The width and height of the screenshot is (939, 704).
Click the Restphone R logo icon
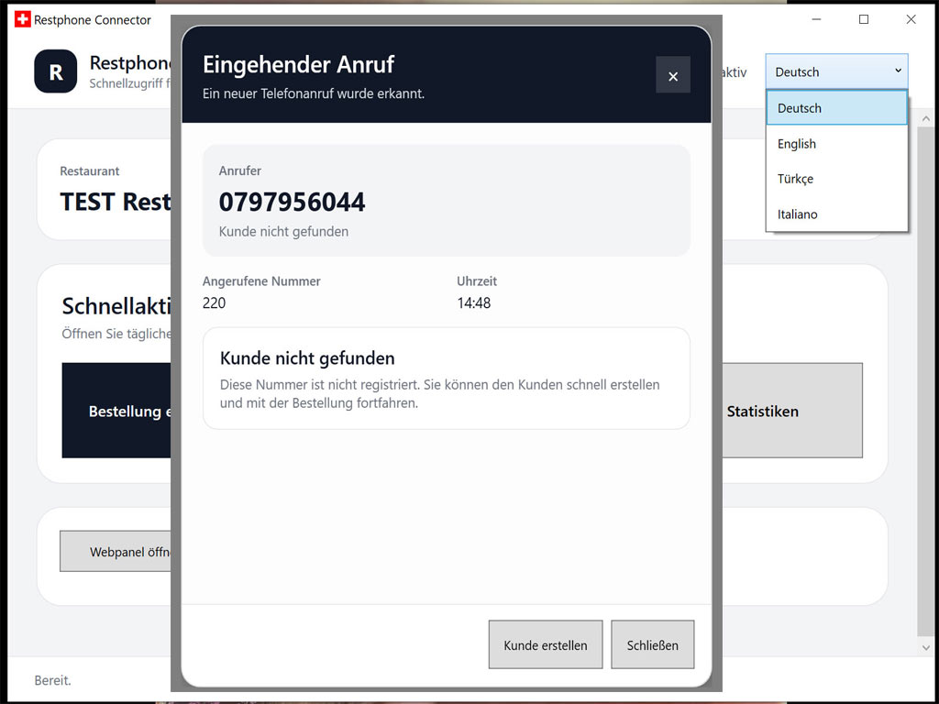[x=56, y=71]
